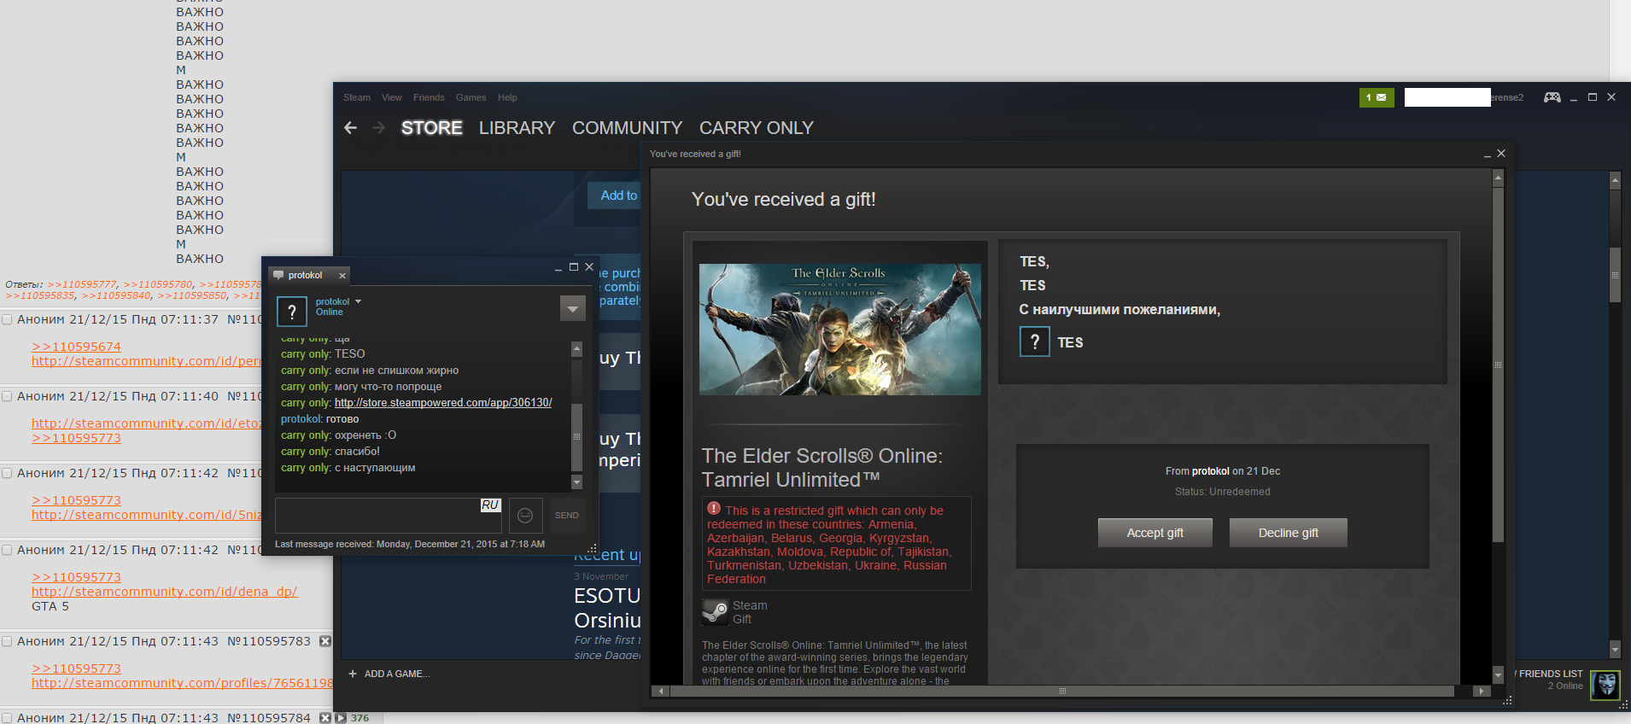Open the Friends List avatar icon

1605,685
